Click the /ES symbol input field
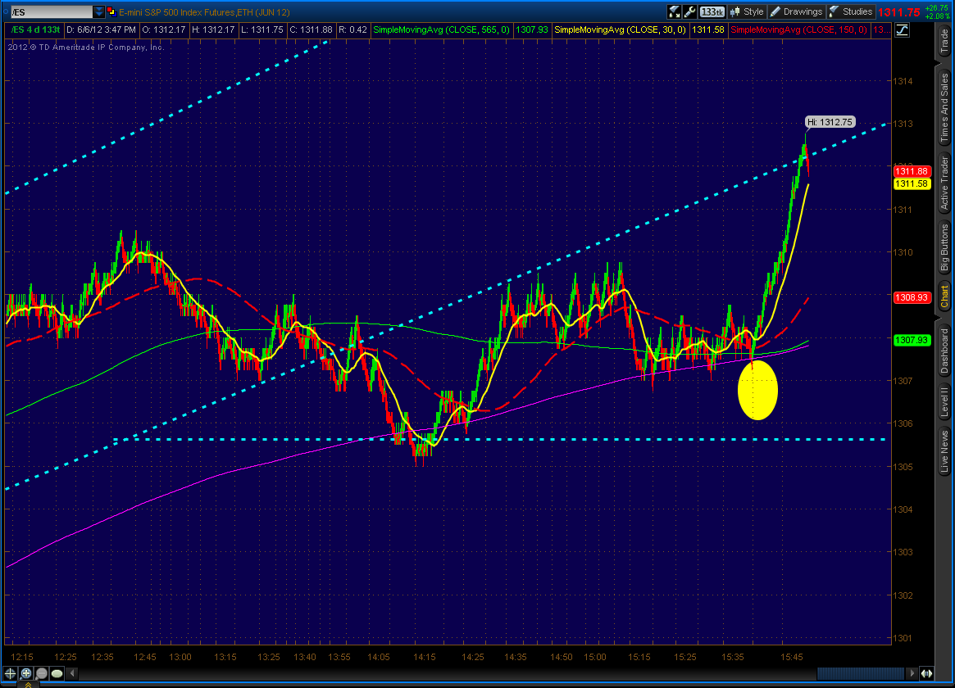 click(x=51, y=11)
